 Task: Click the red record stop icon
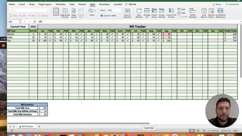click(x=3, y=46)
